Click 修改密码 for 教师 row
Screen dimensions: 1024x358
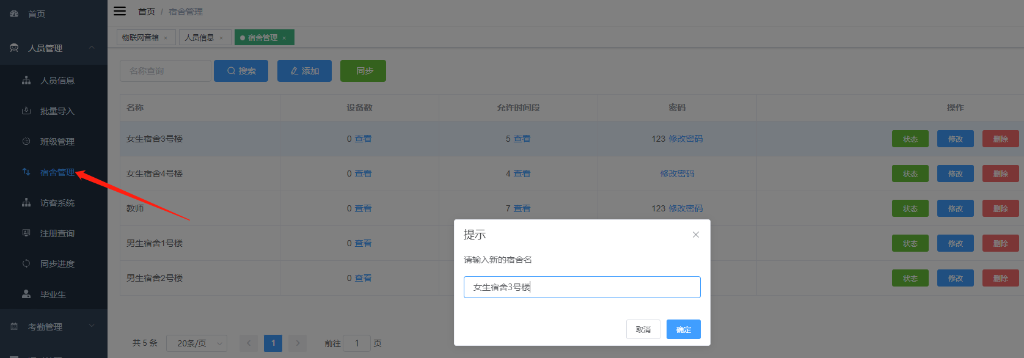(x=686, y=208)
